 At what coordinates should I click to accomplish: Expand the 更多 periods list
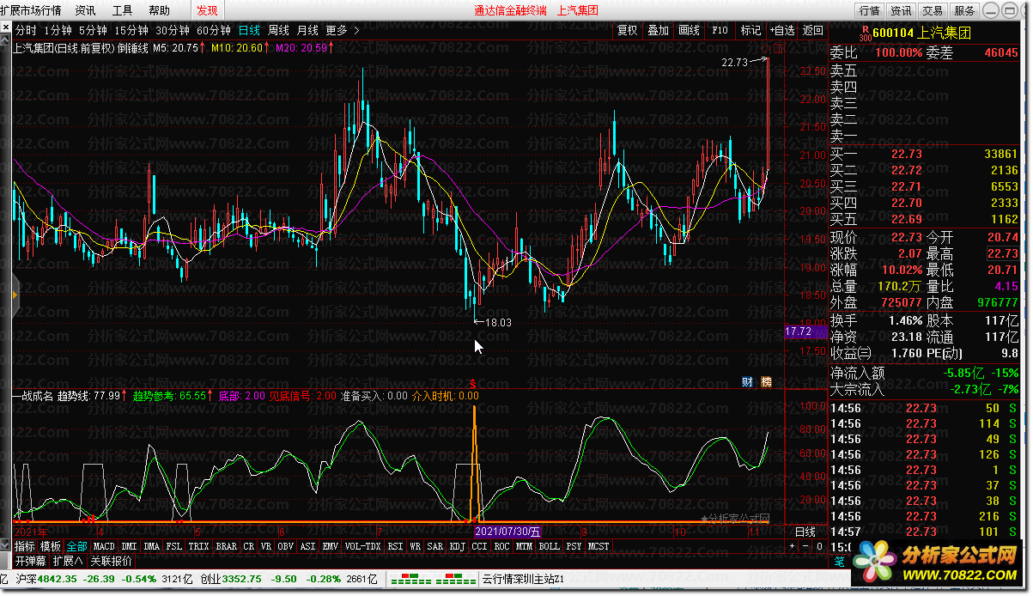(x=342, y=30)
